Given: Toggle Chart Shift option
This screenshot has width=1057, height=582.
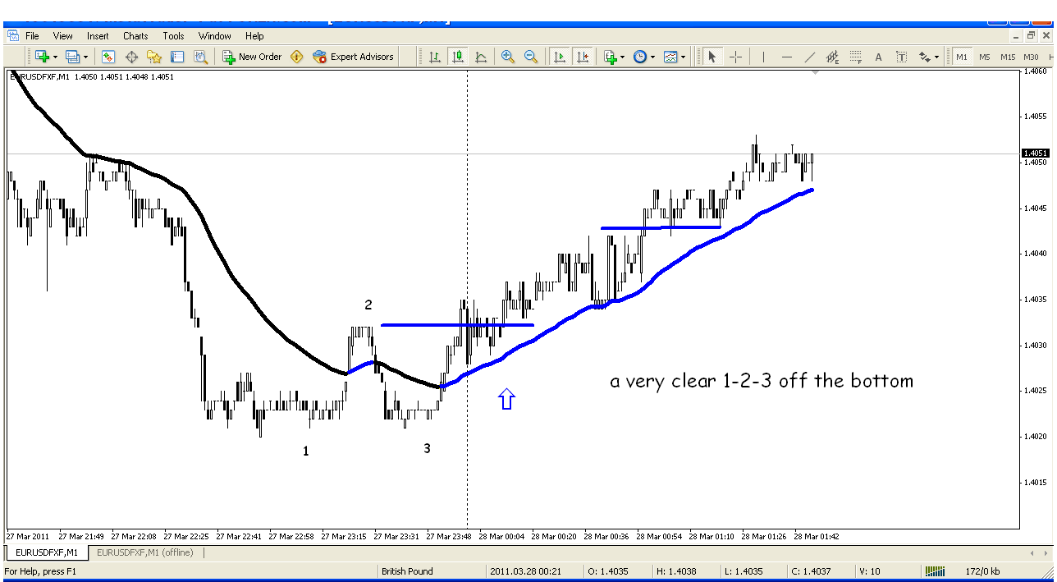Looking at the screenshot, I should 583,57.
